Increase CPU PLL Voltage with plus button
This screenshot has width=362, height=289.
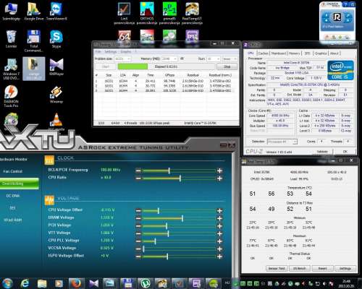[x=219, y=241]
